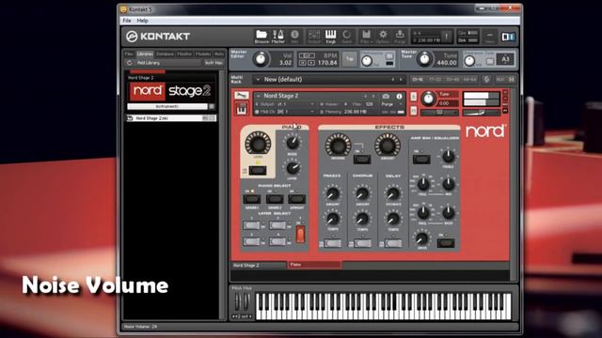
Task: Switch to the Libraries browser tab
Action: click(x=145, y=54)
